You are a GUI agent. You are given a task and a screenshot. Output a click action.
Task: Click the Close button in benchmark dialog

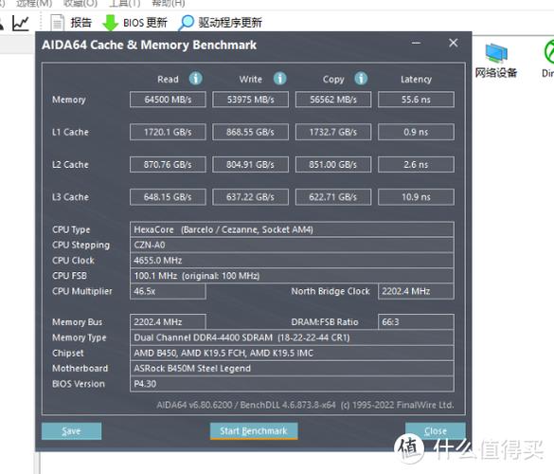[x=436, y=430]
